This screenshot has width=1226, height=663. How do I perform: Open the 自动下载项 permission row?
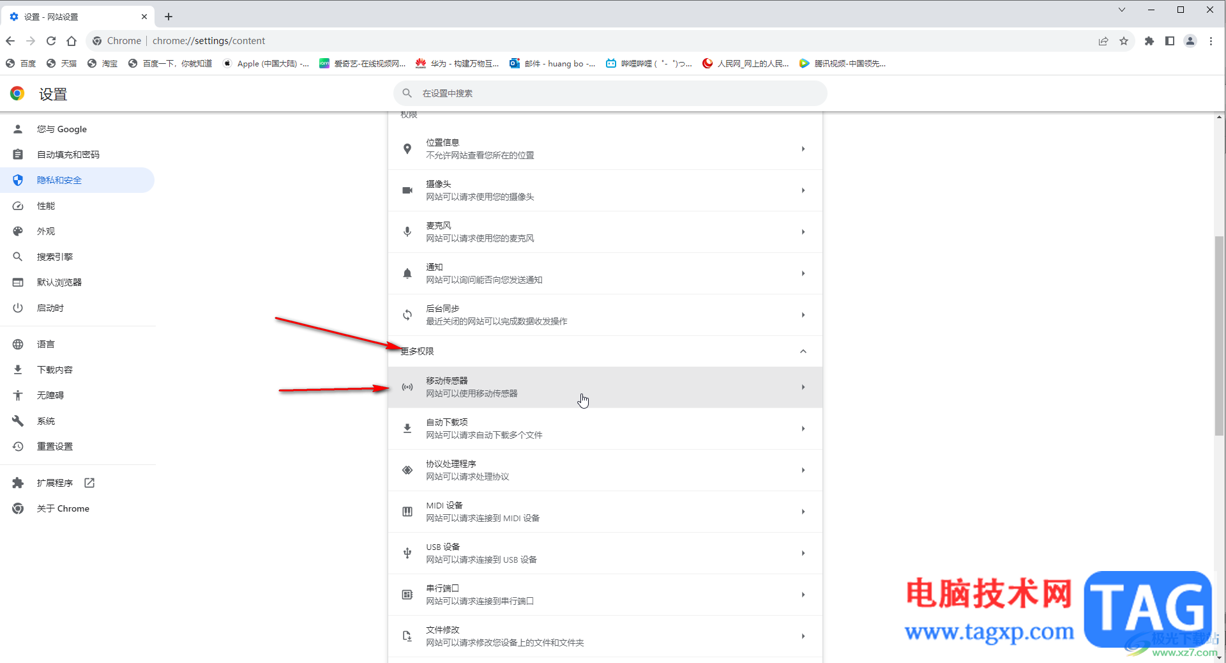(605, 429)
